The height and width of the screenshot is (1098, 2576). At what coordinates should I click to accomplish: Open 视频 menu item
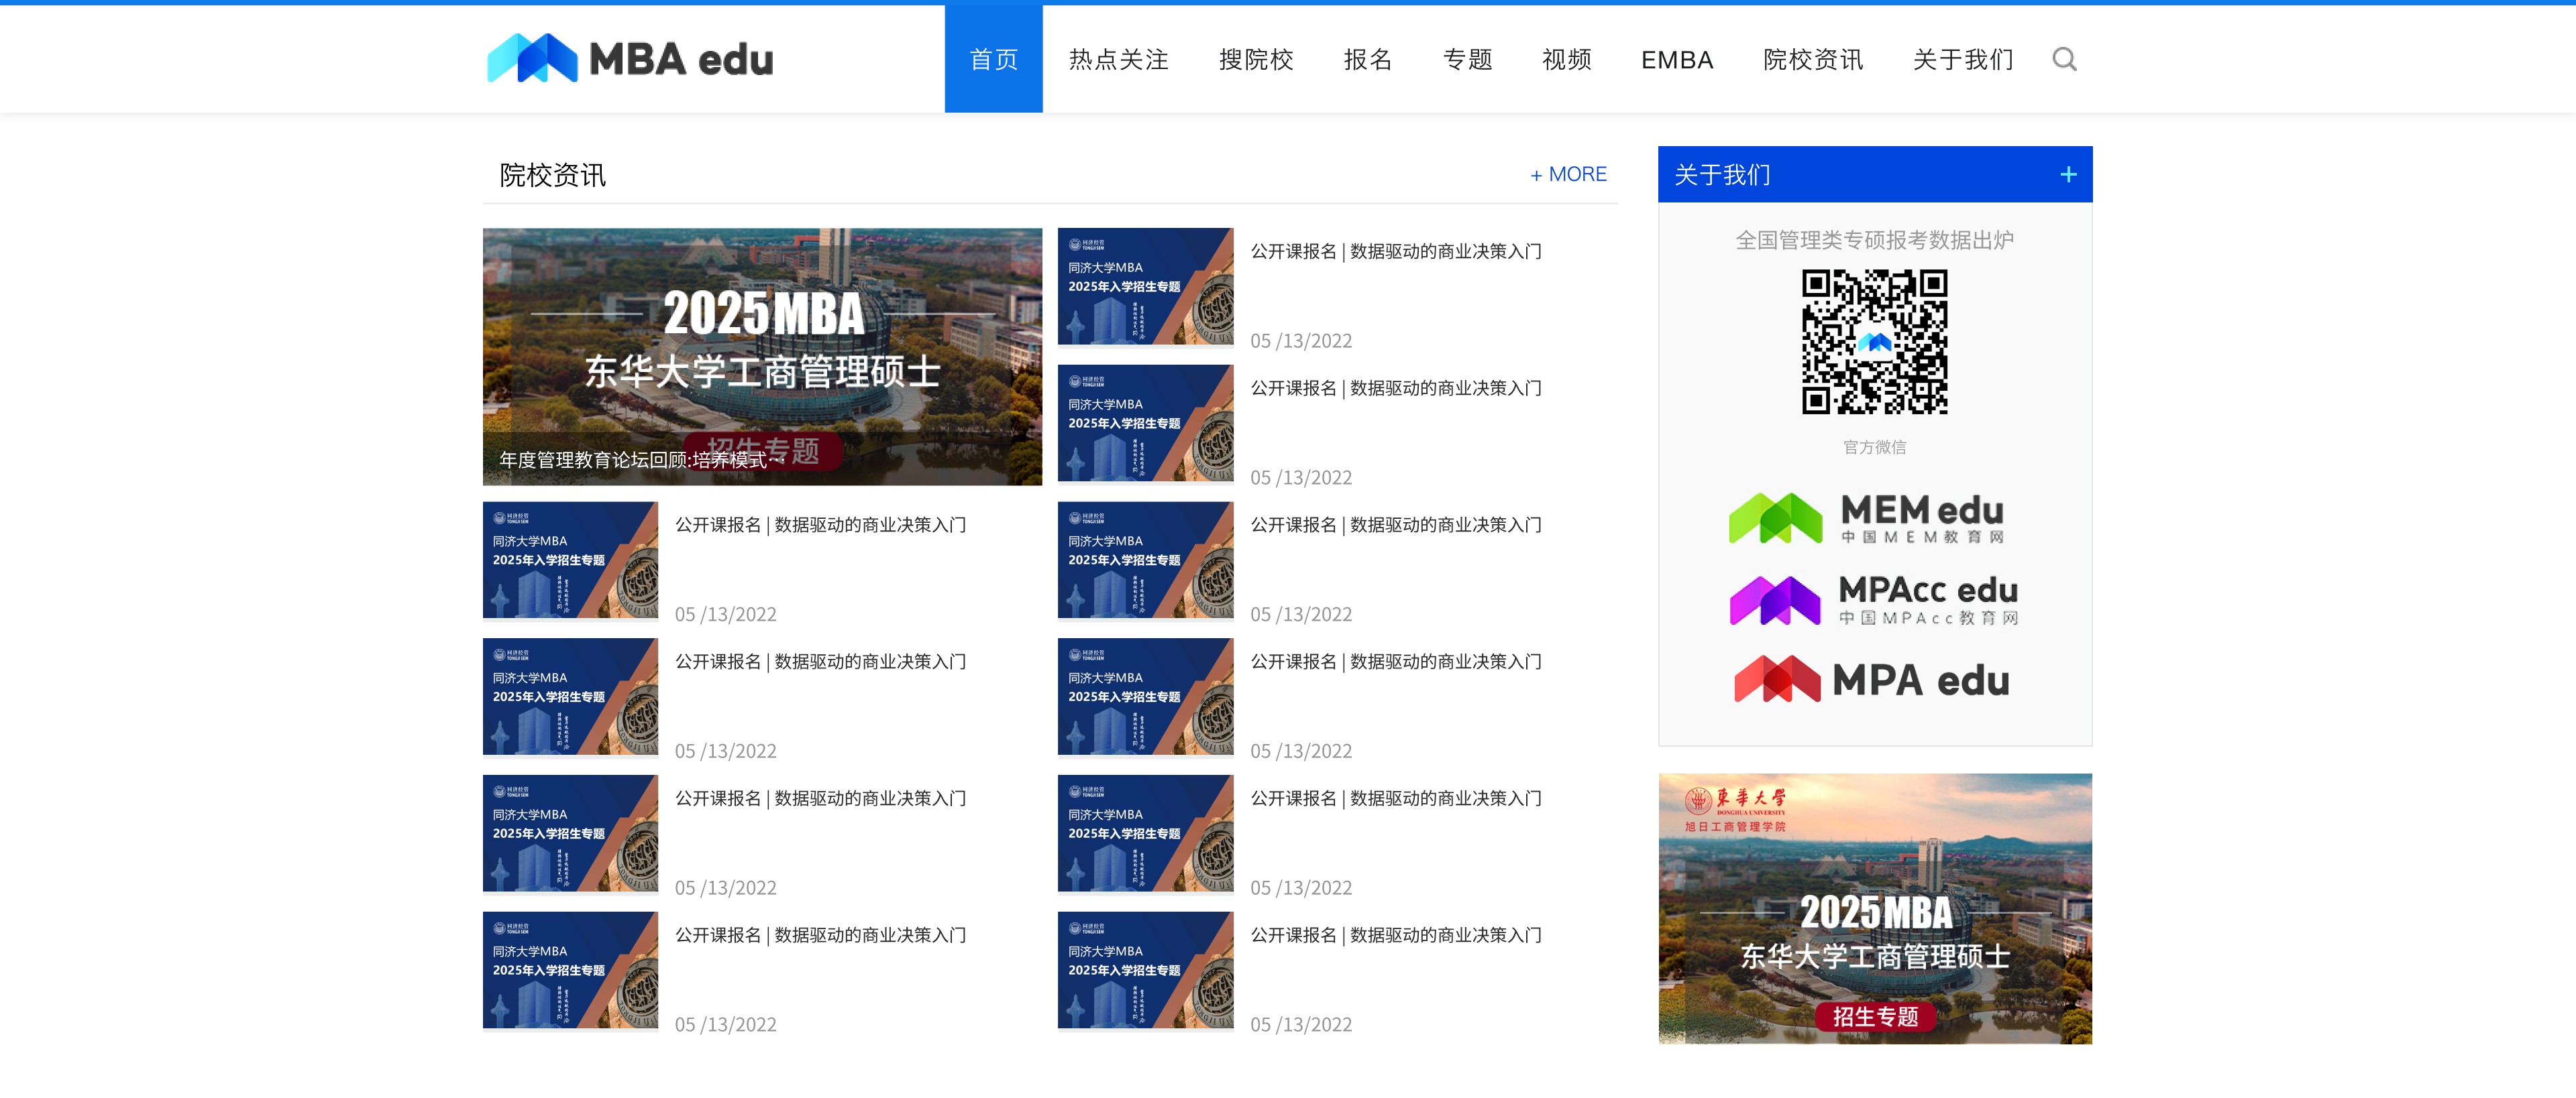tap(1566, 59)
